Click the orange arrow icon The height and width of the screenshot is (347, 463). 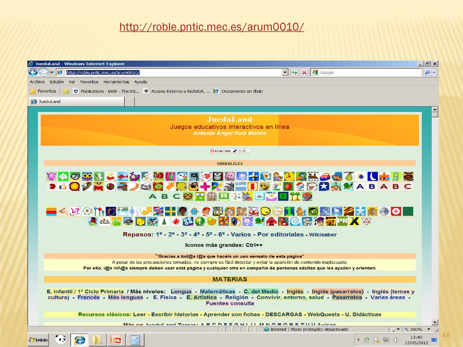coord(170,187)
